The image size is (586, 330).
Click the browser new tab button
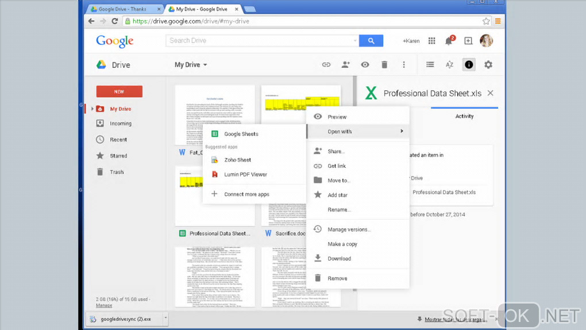[x=250, y=9]
